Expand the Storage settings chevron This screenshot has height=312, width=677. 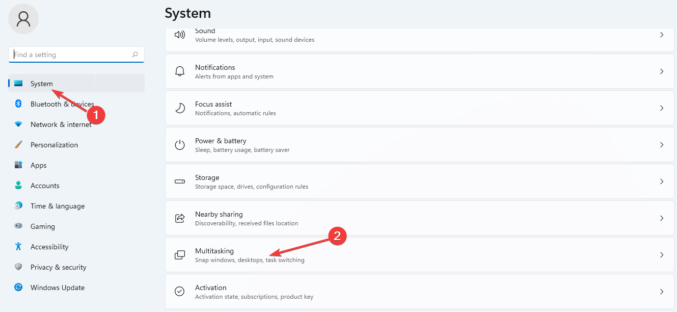(662, 181)
